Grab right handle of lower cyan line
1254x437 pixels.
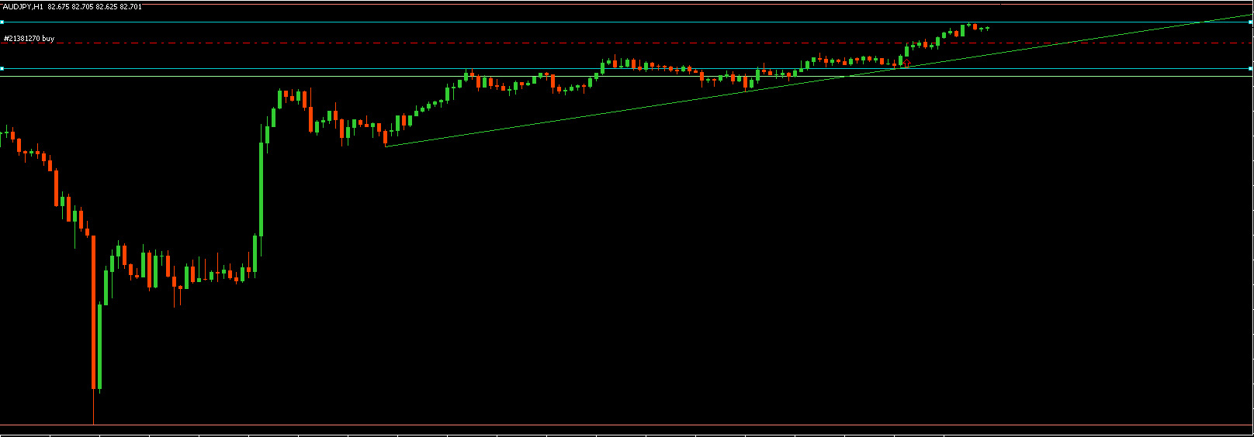(1251, 69)
